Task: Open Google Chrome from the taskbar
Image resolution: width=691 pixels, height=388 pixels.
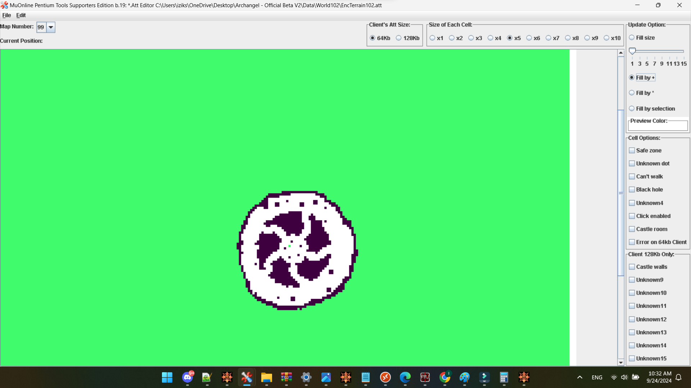Action: 445,377
